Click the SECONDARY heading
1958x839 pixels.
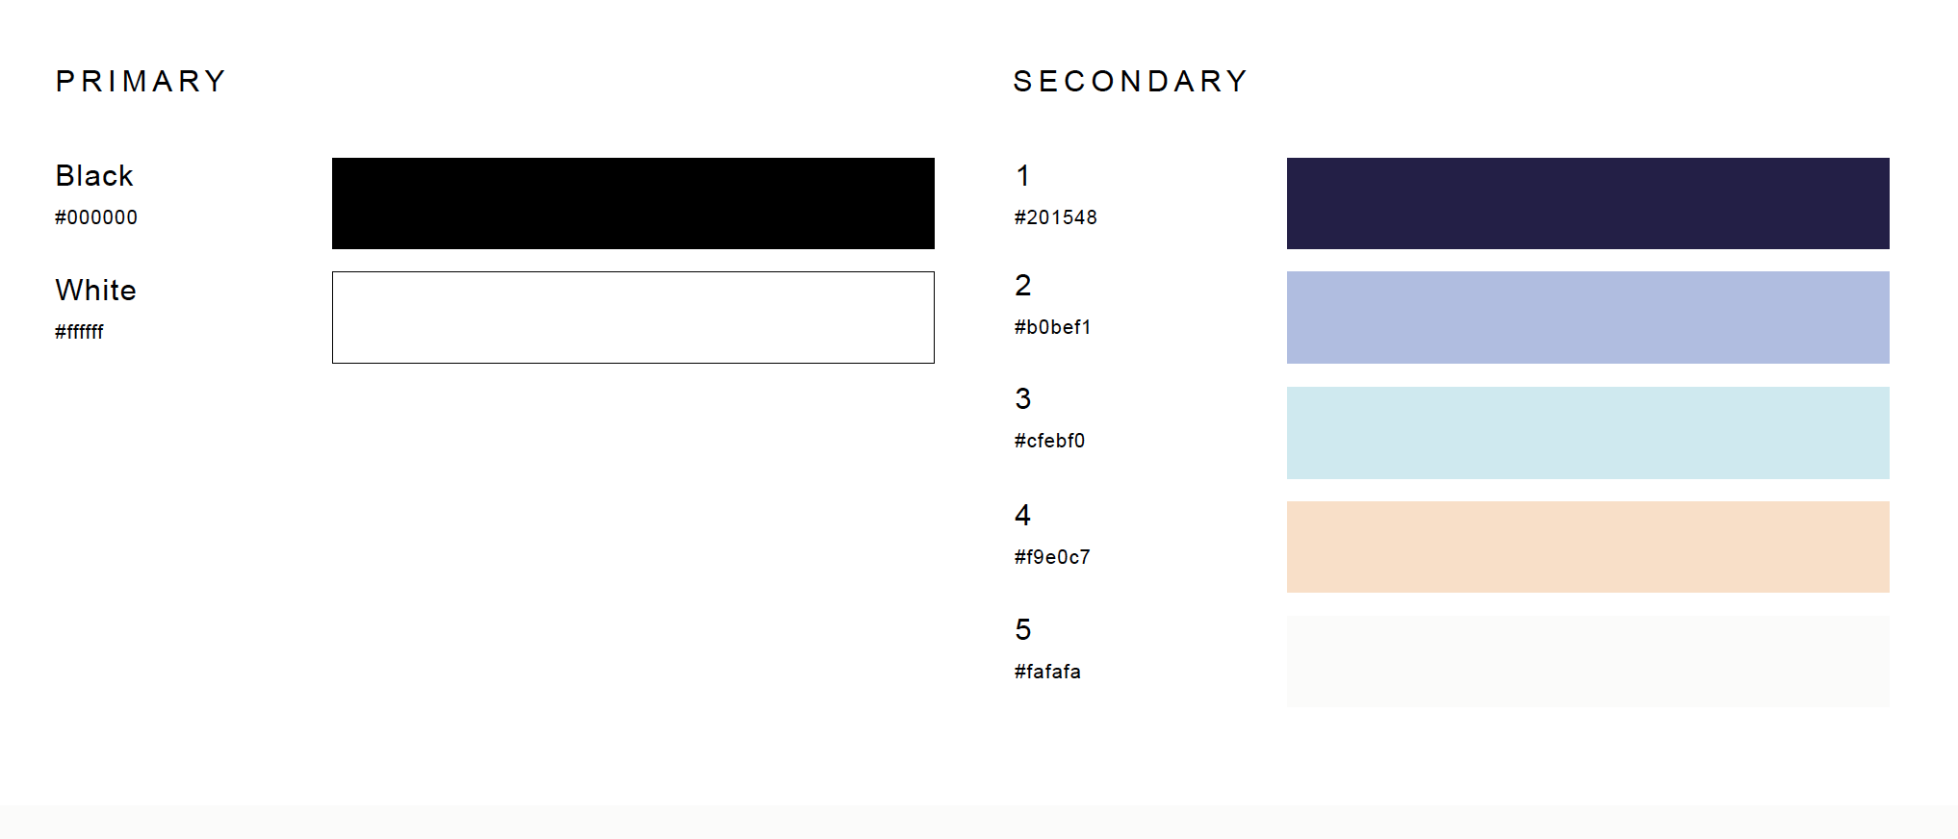pyautogui.click(x=1130, y=81)
